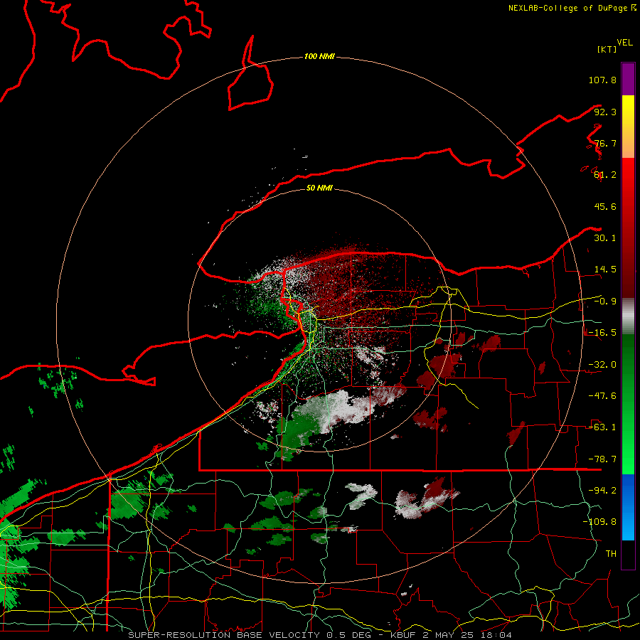Pick the yellow-orange band of the color bar
Viewport: 640px width, 640px height.
(x=628, y=127)
